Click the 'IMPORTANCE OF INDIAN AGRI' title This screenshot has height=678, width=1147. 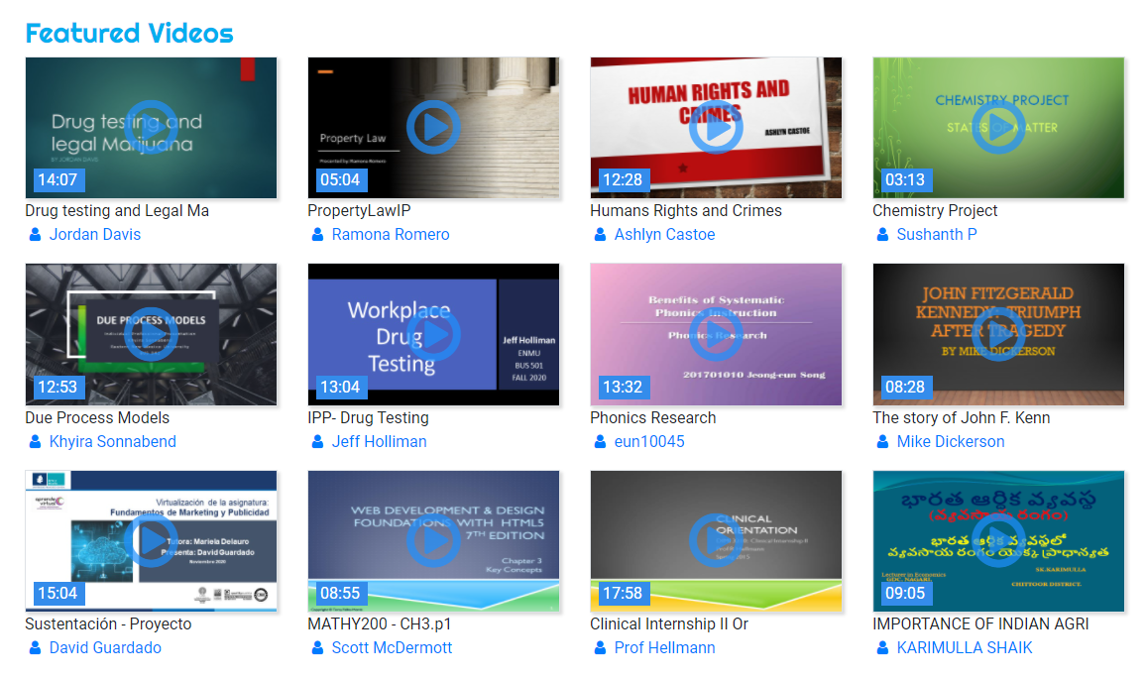pyautogui.click(x=981, y=623)
